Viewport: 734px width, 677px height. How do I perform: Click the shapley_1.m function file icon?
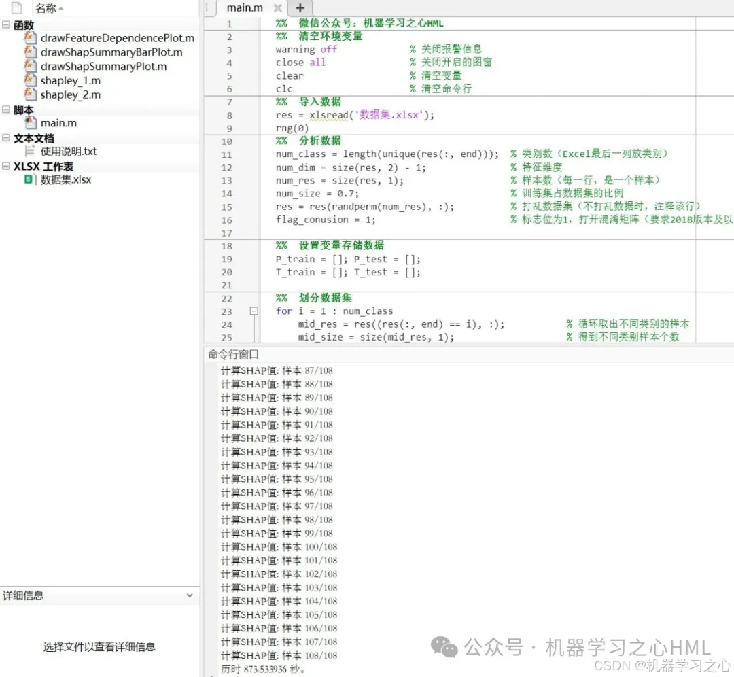31,80
